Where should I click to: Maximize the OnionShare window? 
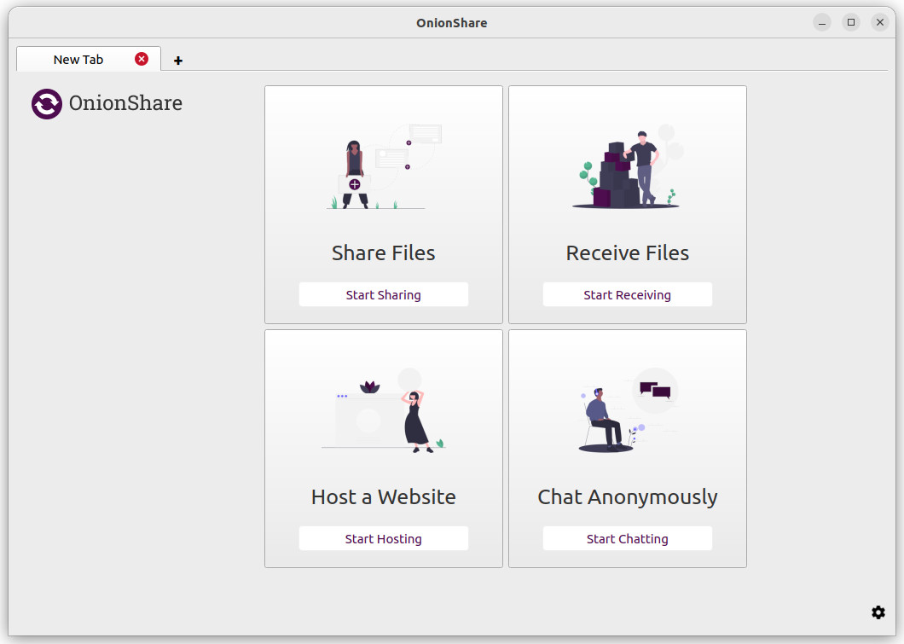click(851, 23)
